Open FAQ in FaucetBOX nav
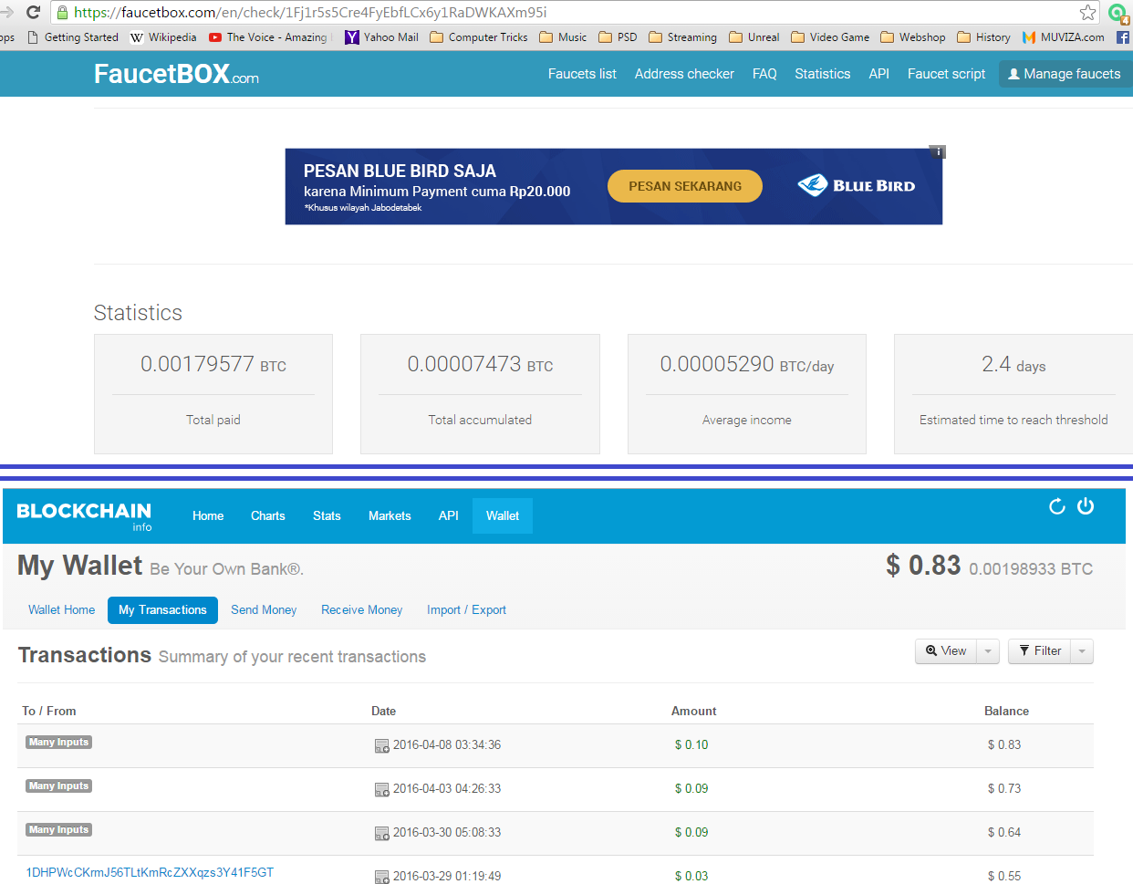The image size is (1133, 884). point(764,74)
